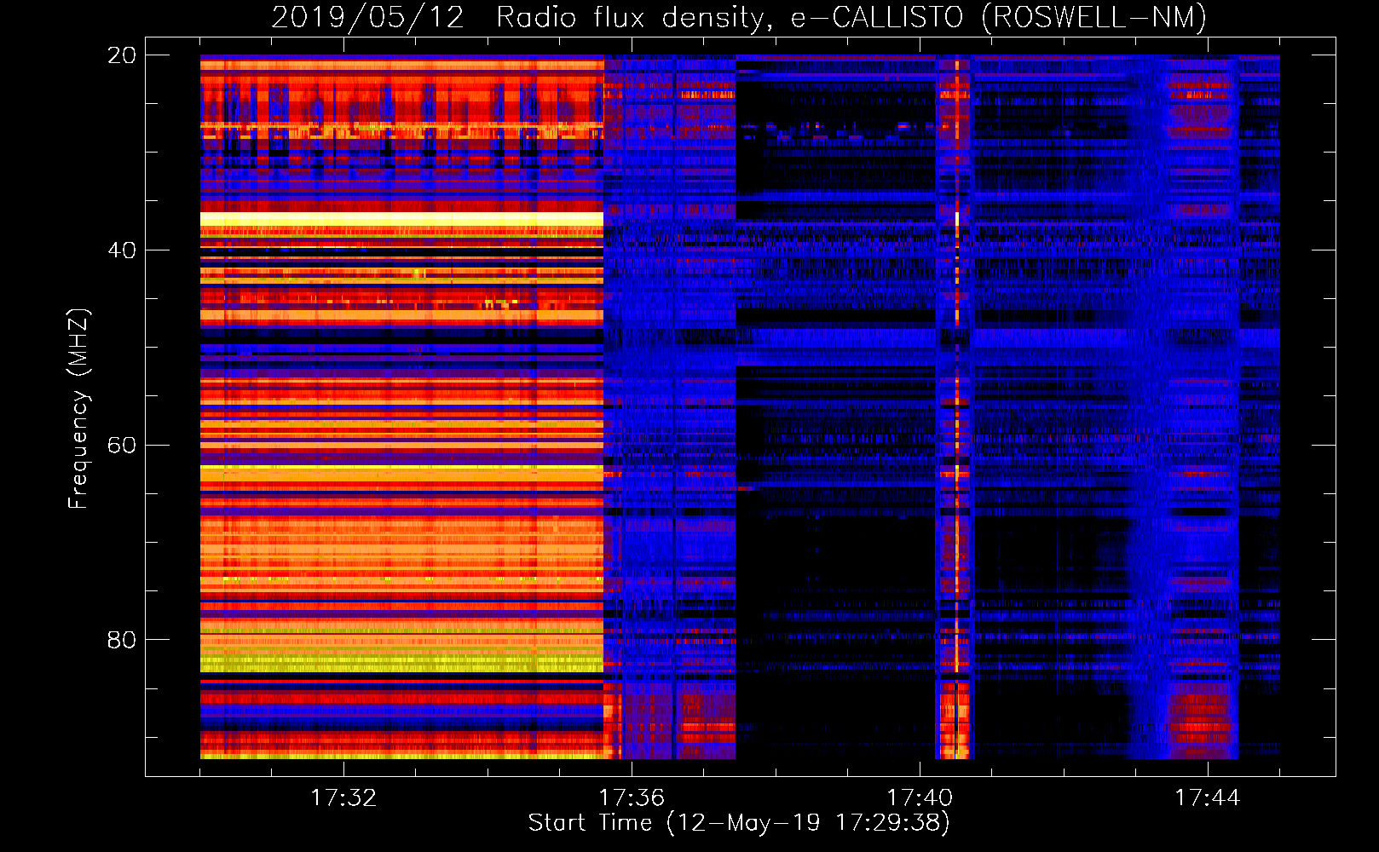The width and height of the screenshot is (1379, 852).
Task: Click the 40 MHz frequency tick label
Action: pos(121,250)
